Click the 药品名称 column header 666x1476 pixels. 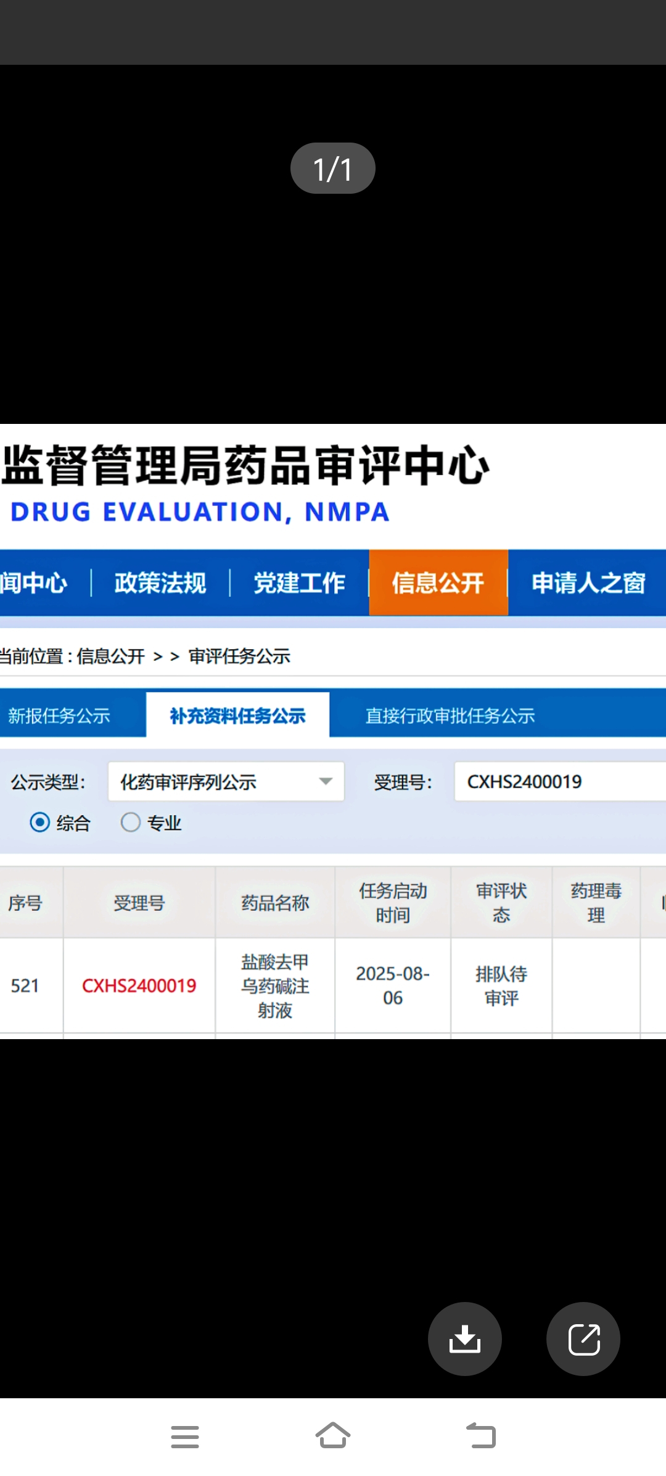(275, 903)
